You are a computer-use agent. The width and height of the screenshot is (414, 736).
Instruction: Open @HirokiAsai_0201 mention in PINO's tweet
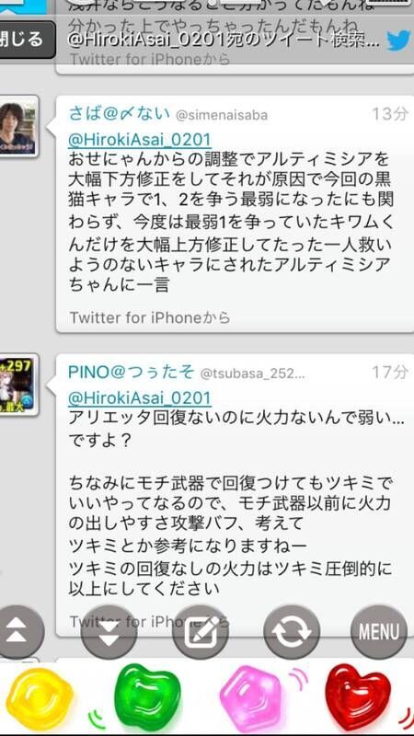pos(140,398)
